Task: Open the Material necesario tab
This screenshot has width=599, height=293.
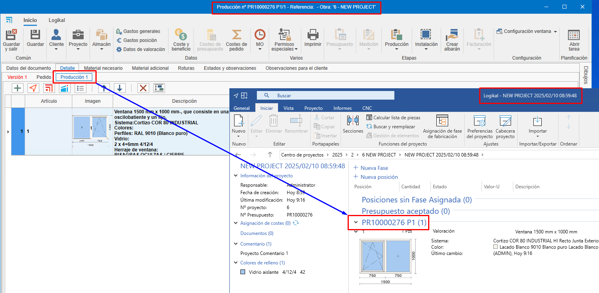Action: coord(103,68)
